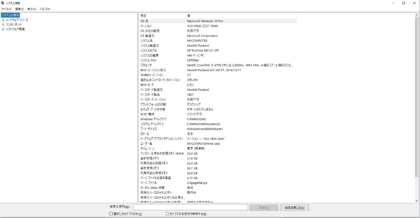The width and height of the screenshot is (420, 218).
Task: Select コンポーネント tree item label
Action: point(14,25)
